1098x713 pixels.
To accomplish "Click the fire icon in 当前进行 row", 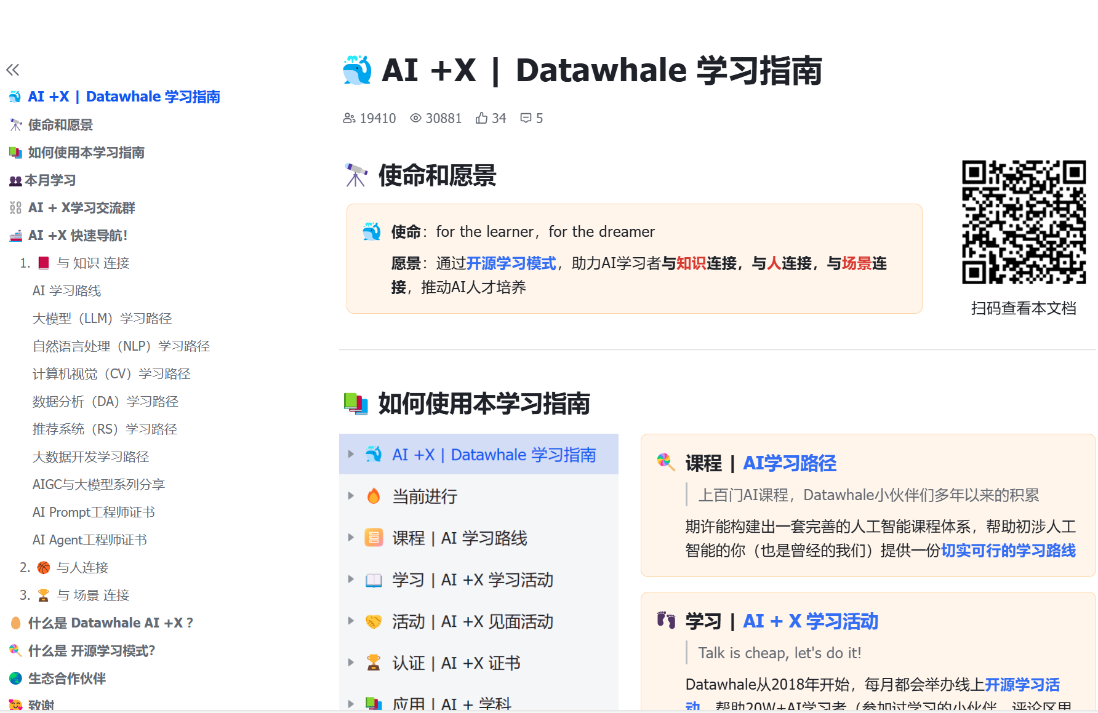I will click(x=374, y=496).
